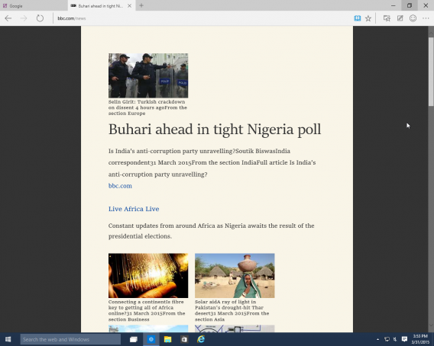The width and height of the screenshot is (434, 346).
Task: Open the bbc.com link in article
Action: [x=120, y=186]
